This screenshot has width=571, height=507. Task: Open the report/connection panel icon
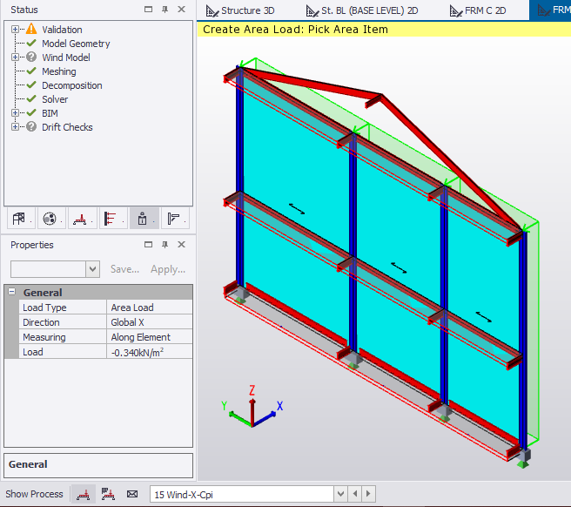[x=173, y=219]
